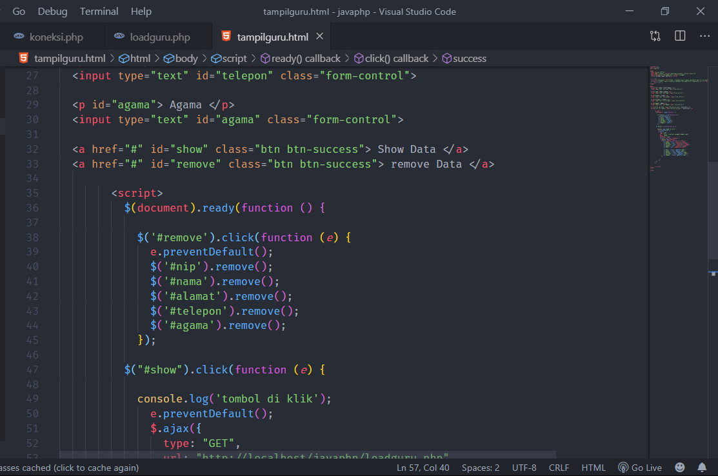This screenshot has width=718, height=476.
Task: Open the Help menu
Action: pyautogui.click(x=141, y=12)
